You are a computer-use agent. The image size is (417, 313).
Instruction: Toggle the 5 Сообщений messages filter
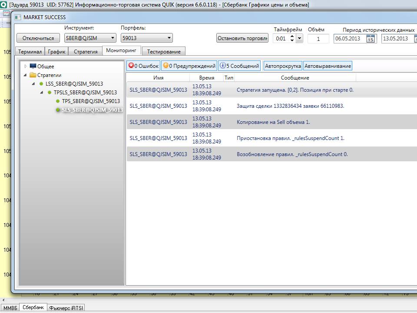tap(239, 66)
